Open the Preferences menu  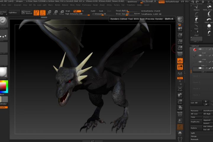click(x=87, y=5)
